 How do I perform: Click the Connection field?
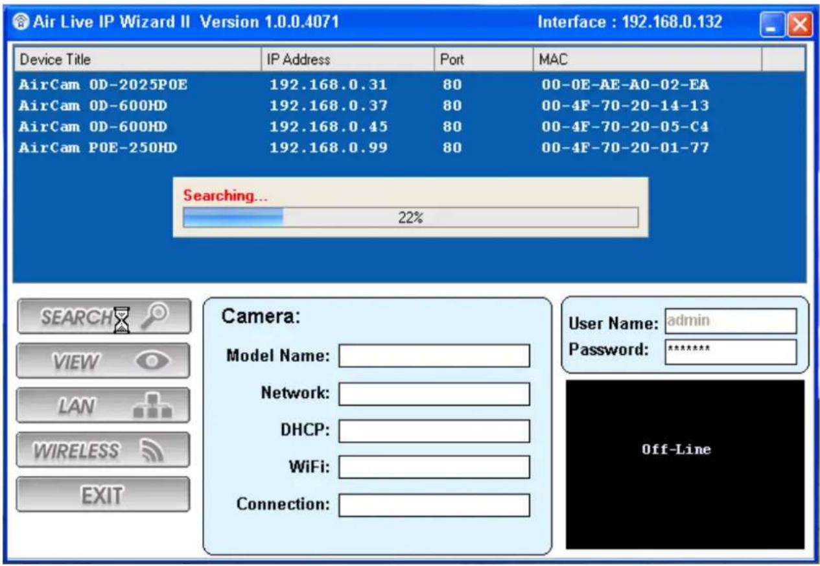tap(434, 504)
